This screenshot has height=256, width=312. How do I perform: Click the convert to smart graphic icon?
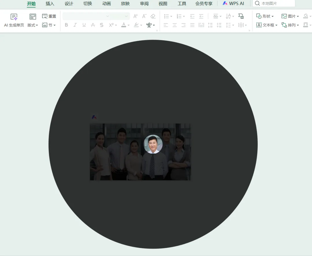click(241, 16)
